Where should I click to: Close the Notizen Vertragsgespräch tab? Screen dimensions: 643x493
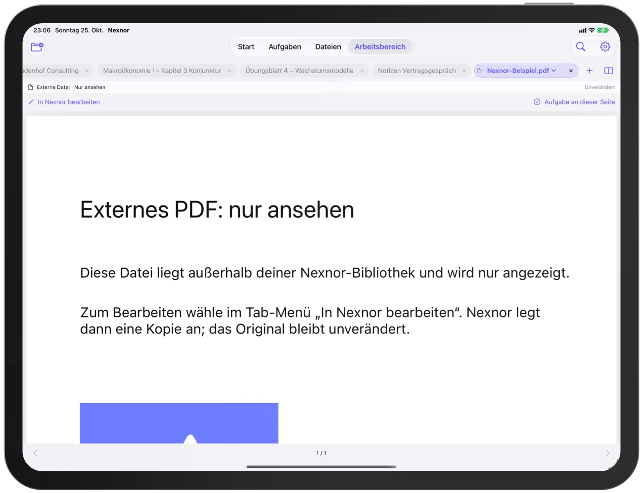pyautogui.click(x=464, y=71)
